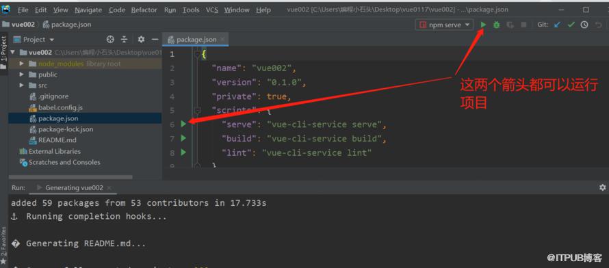Collapse the vue002 project root

[x=12, y=53]
